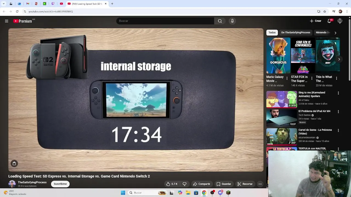
Task: Open options for Mario Galaxy Movie video
Action: pyautogui.click(x=287, y=78)
